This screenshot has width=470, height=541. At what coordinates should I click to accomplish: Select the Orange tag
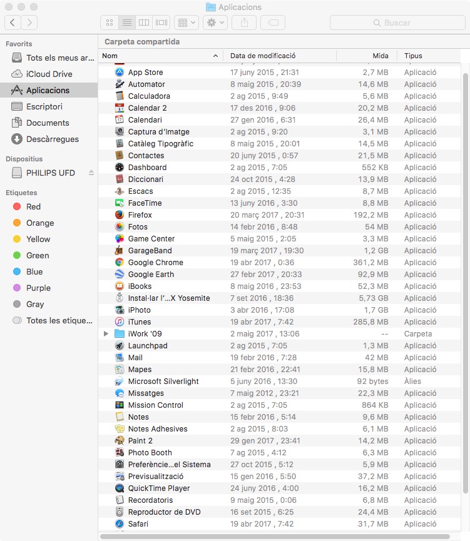(49, 223)
